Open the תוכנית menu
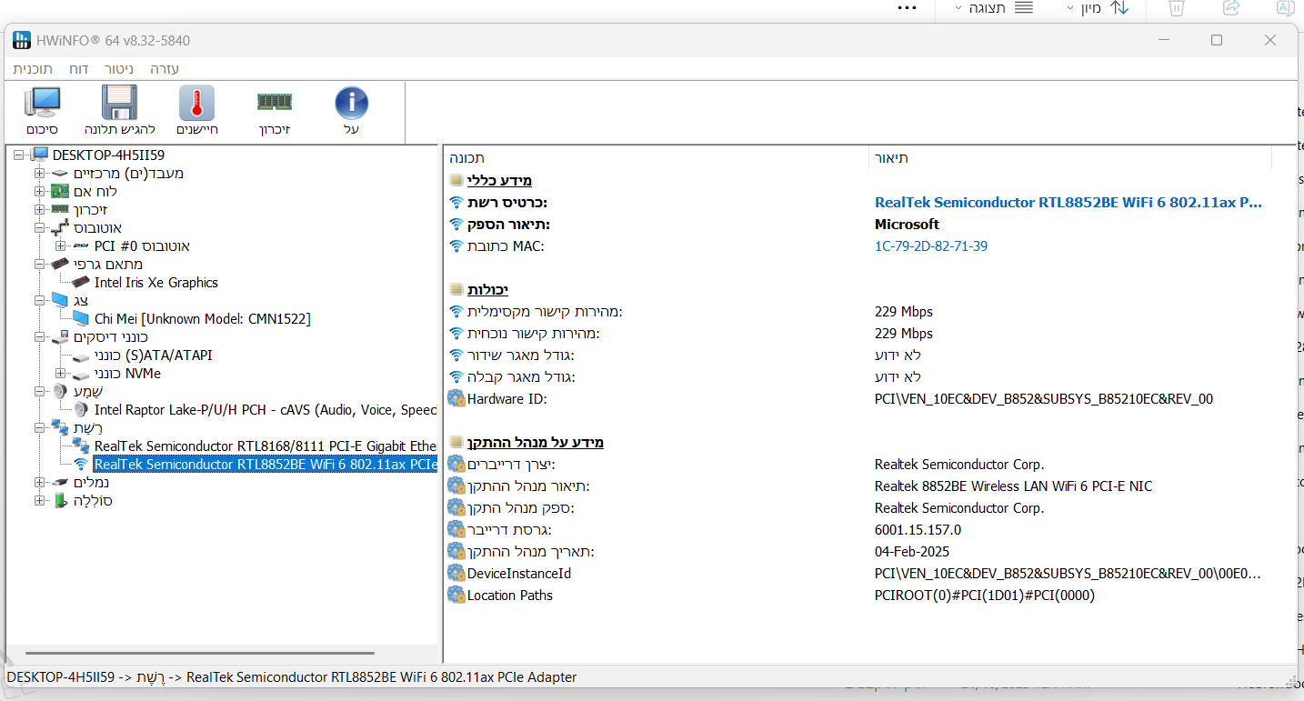This screenshot has width=1304, height=701. point(33,69)
